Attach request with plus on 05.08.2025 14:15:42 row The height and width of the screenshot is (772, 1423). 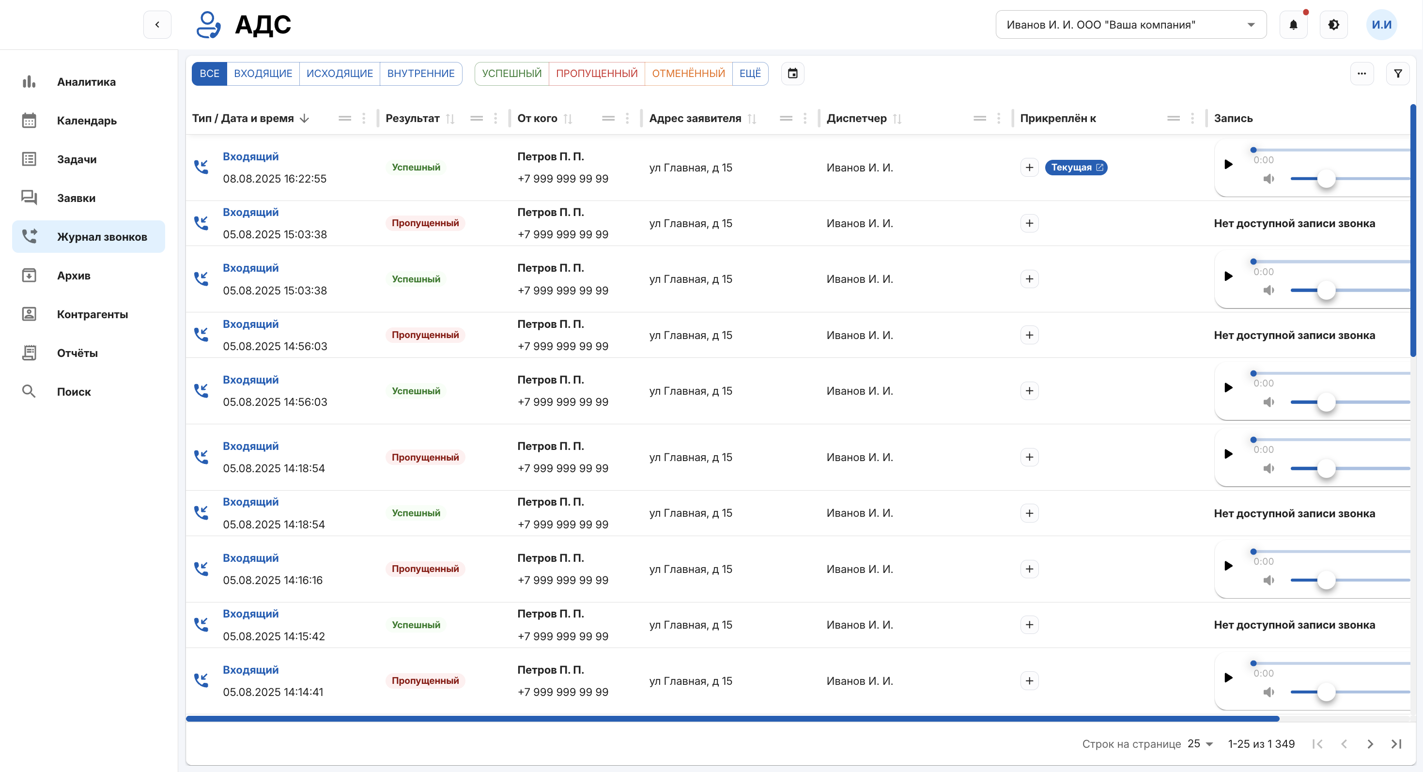1029,625
